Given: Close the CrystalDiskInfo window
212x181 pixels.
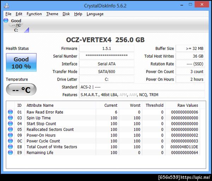Looking at the screenshot, I should coord(202,5).
